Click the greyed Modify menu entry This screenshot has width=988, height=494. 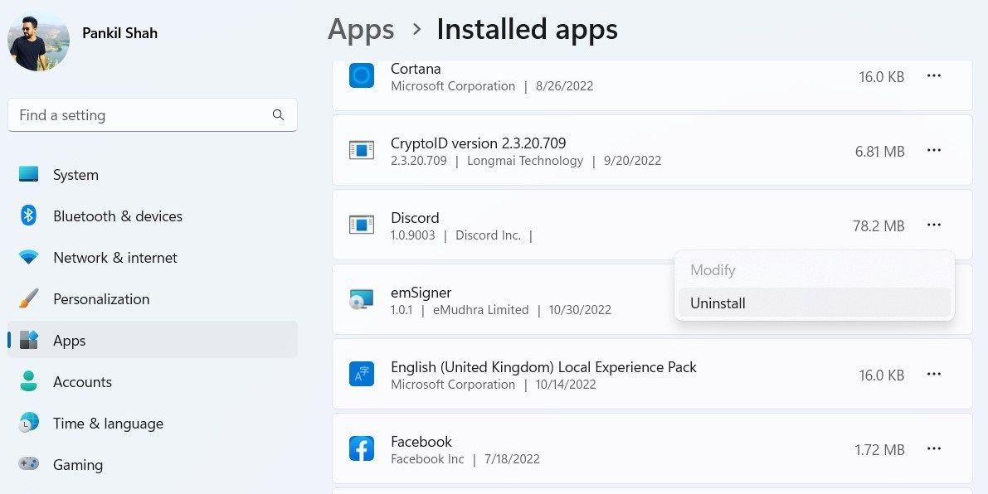pos(814,270)
